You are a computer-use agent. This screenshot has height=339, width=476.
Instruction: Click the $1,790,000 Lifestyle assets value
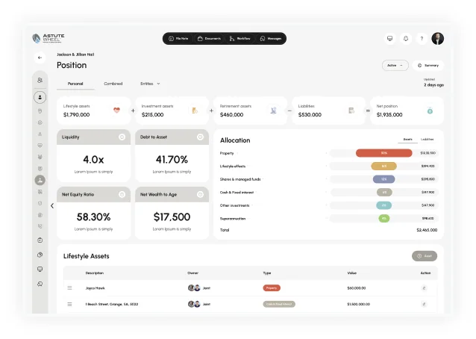pos(77,115)
